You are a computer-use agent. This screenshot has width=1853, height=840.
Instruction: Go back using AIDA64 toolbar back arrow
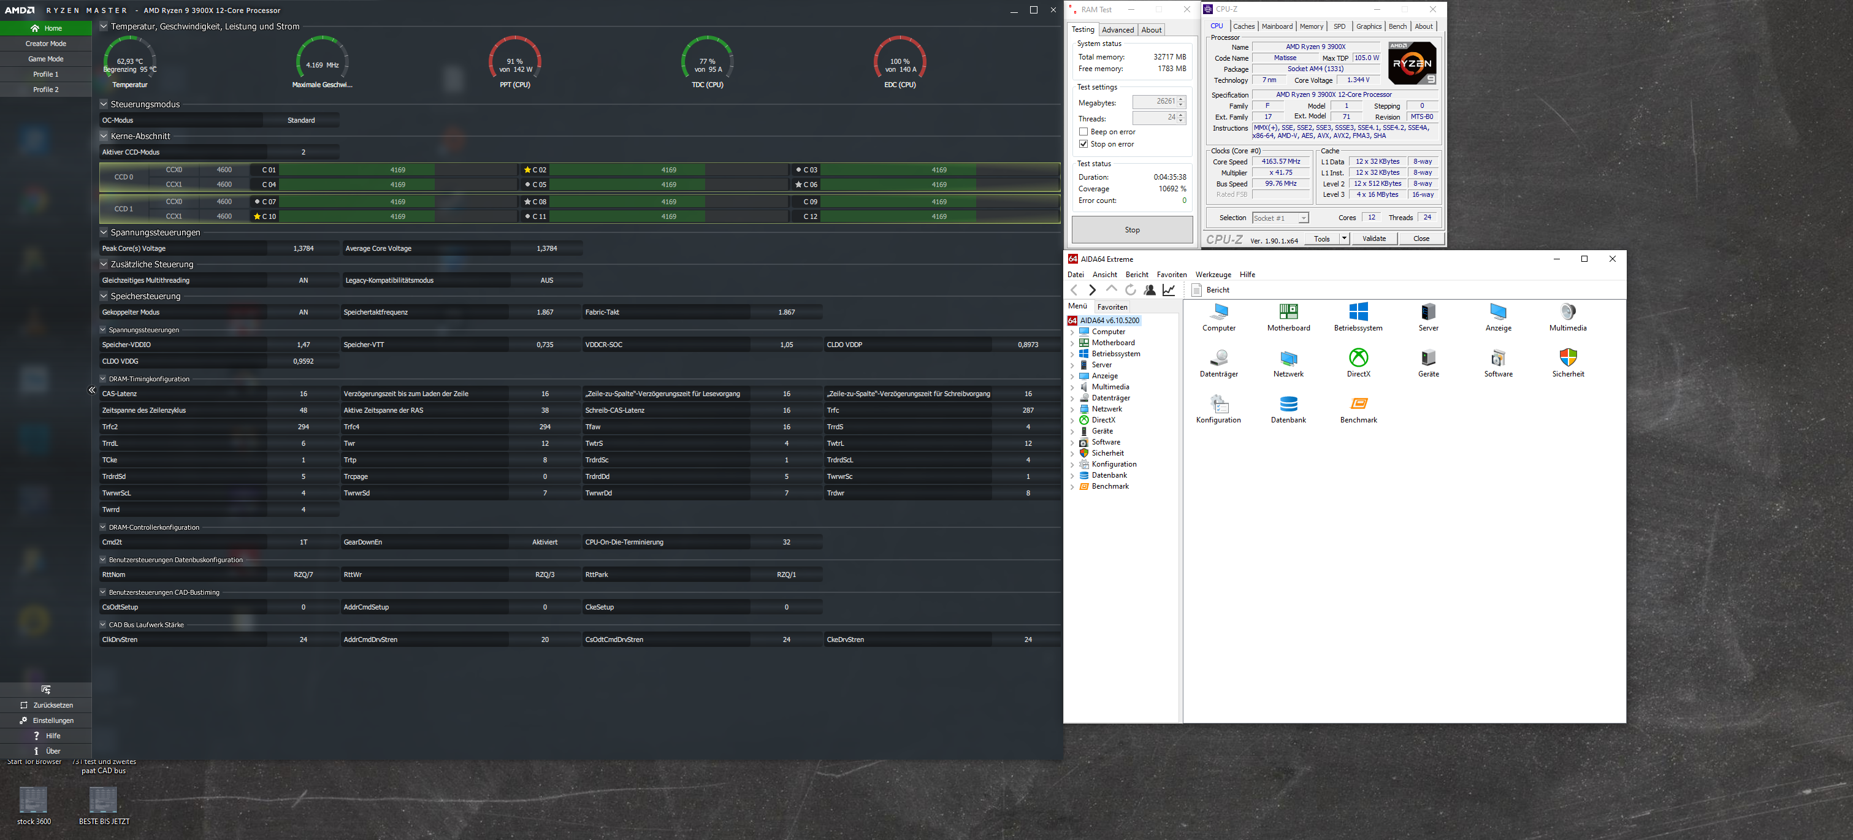click(1074, 290)
